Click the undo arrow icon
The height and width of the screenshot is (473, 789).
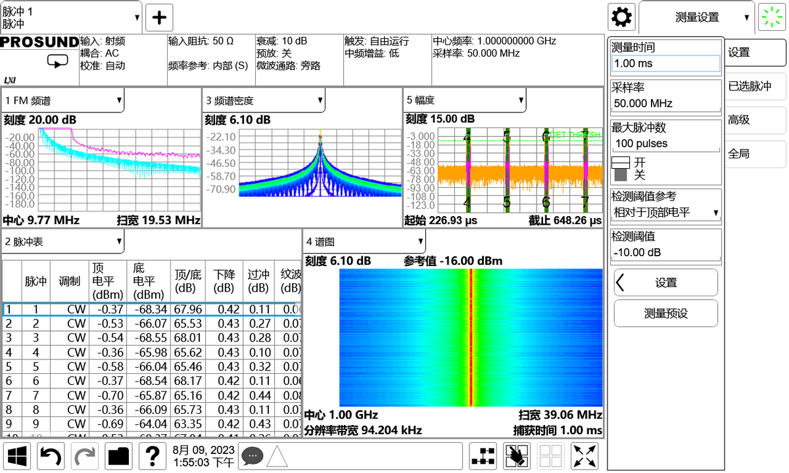(x=51, y=455)
